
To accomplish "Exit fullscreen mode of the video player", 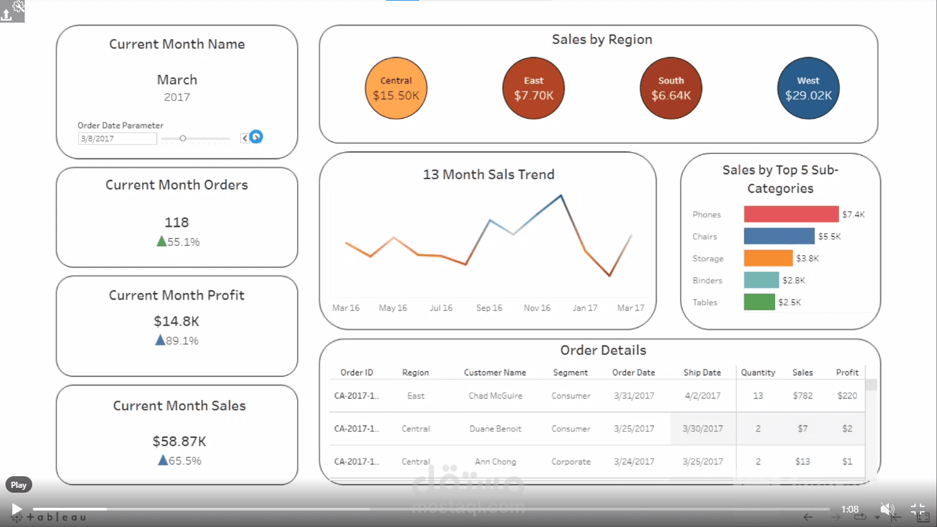I will click(x=918, y=509).
